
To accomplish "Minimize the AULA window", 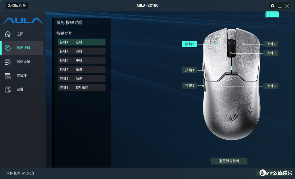I will click(x=280, y=6).
